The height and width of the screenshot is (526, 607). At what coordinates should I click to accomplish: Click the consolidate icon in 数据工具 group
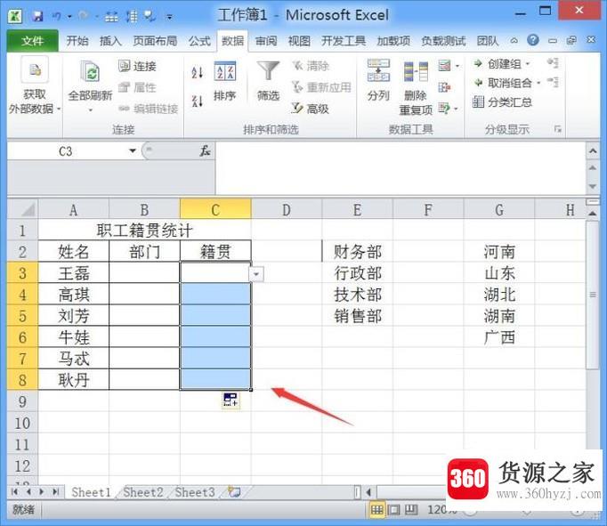click(x=444, y=87)
